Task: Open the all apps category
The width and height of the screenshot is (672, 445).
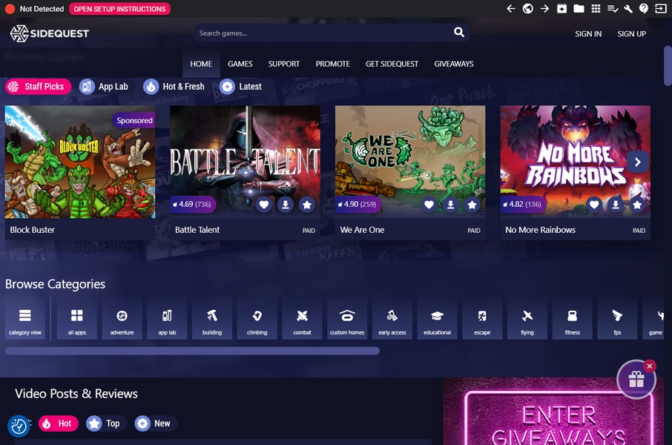Action: coord(76,320)
